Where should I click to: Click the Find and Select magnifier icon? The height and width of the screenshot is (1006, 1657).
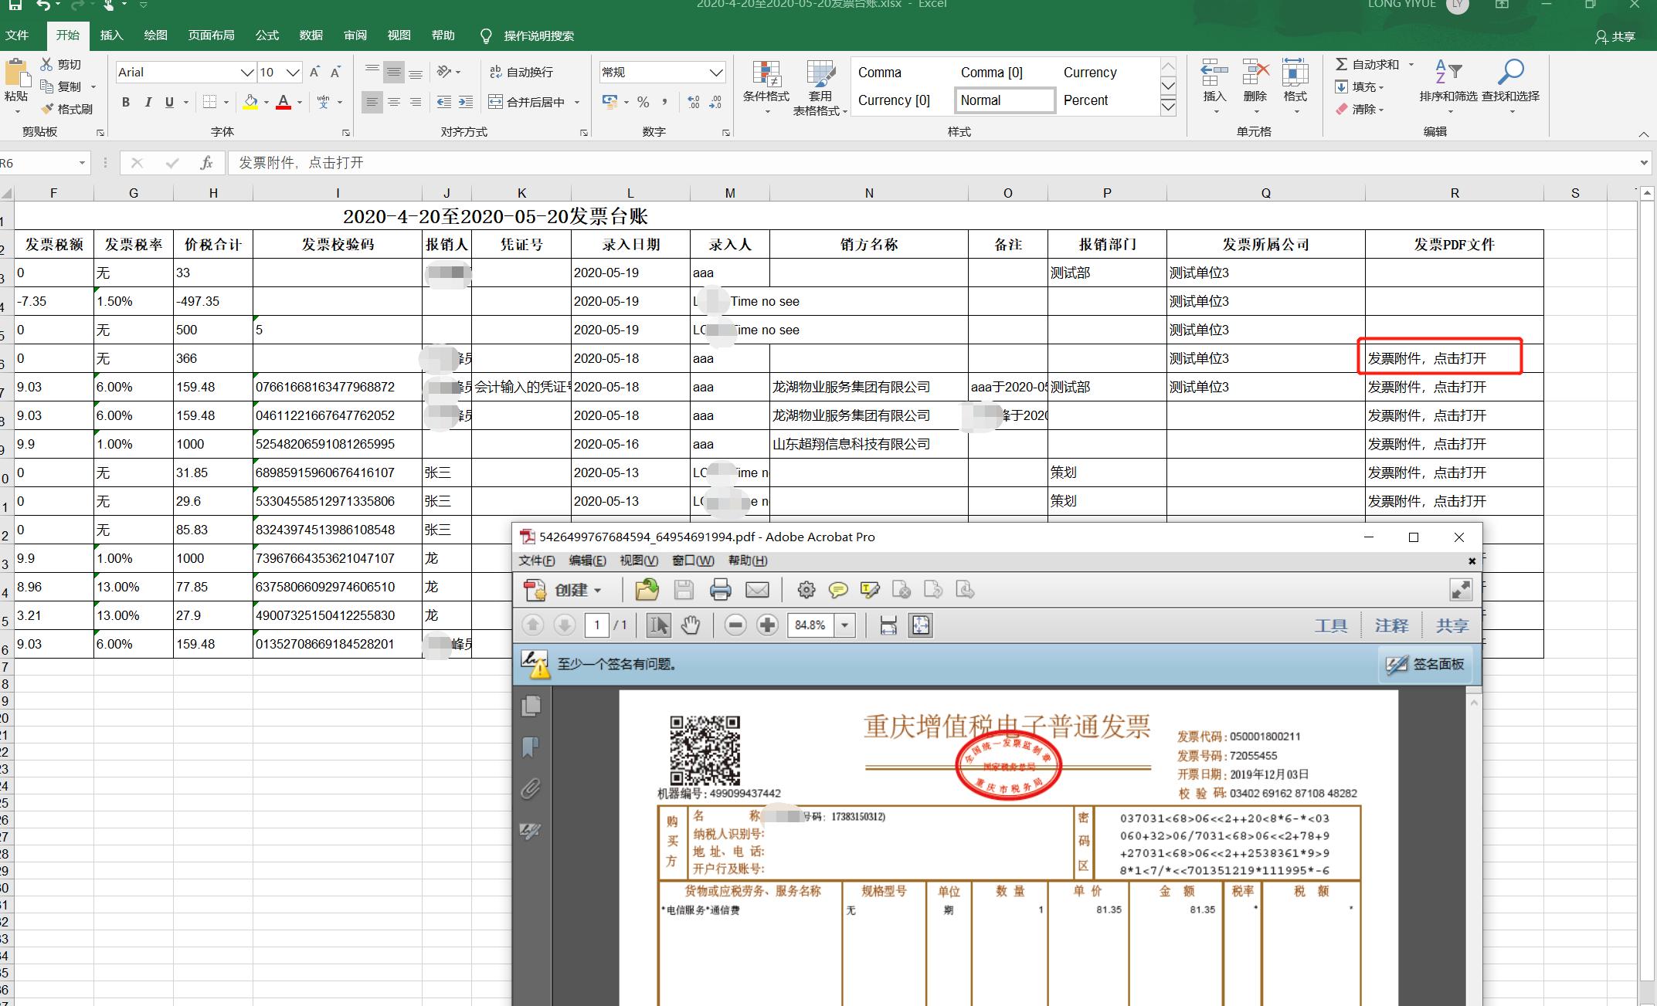point(1510,73)
